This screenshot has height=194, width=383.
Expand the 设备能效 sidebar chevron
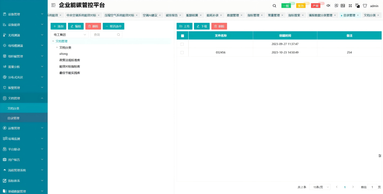click(x=42, y=25)
